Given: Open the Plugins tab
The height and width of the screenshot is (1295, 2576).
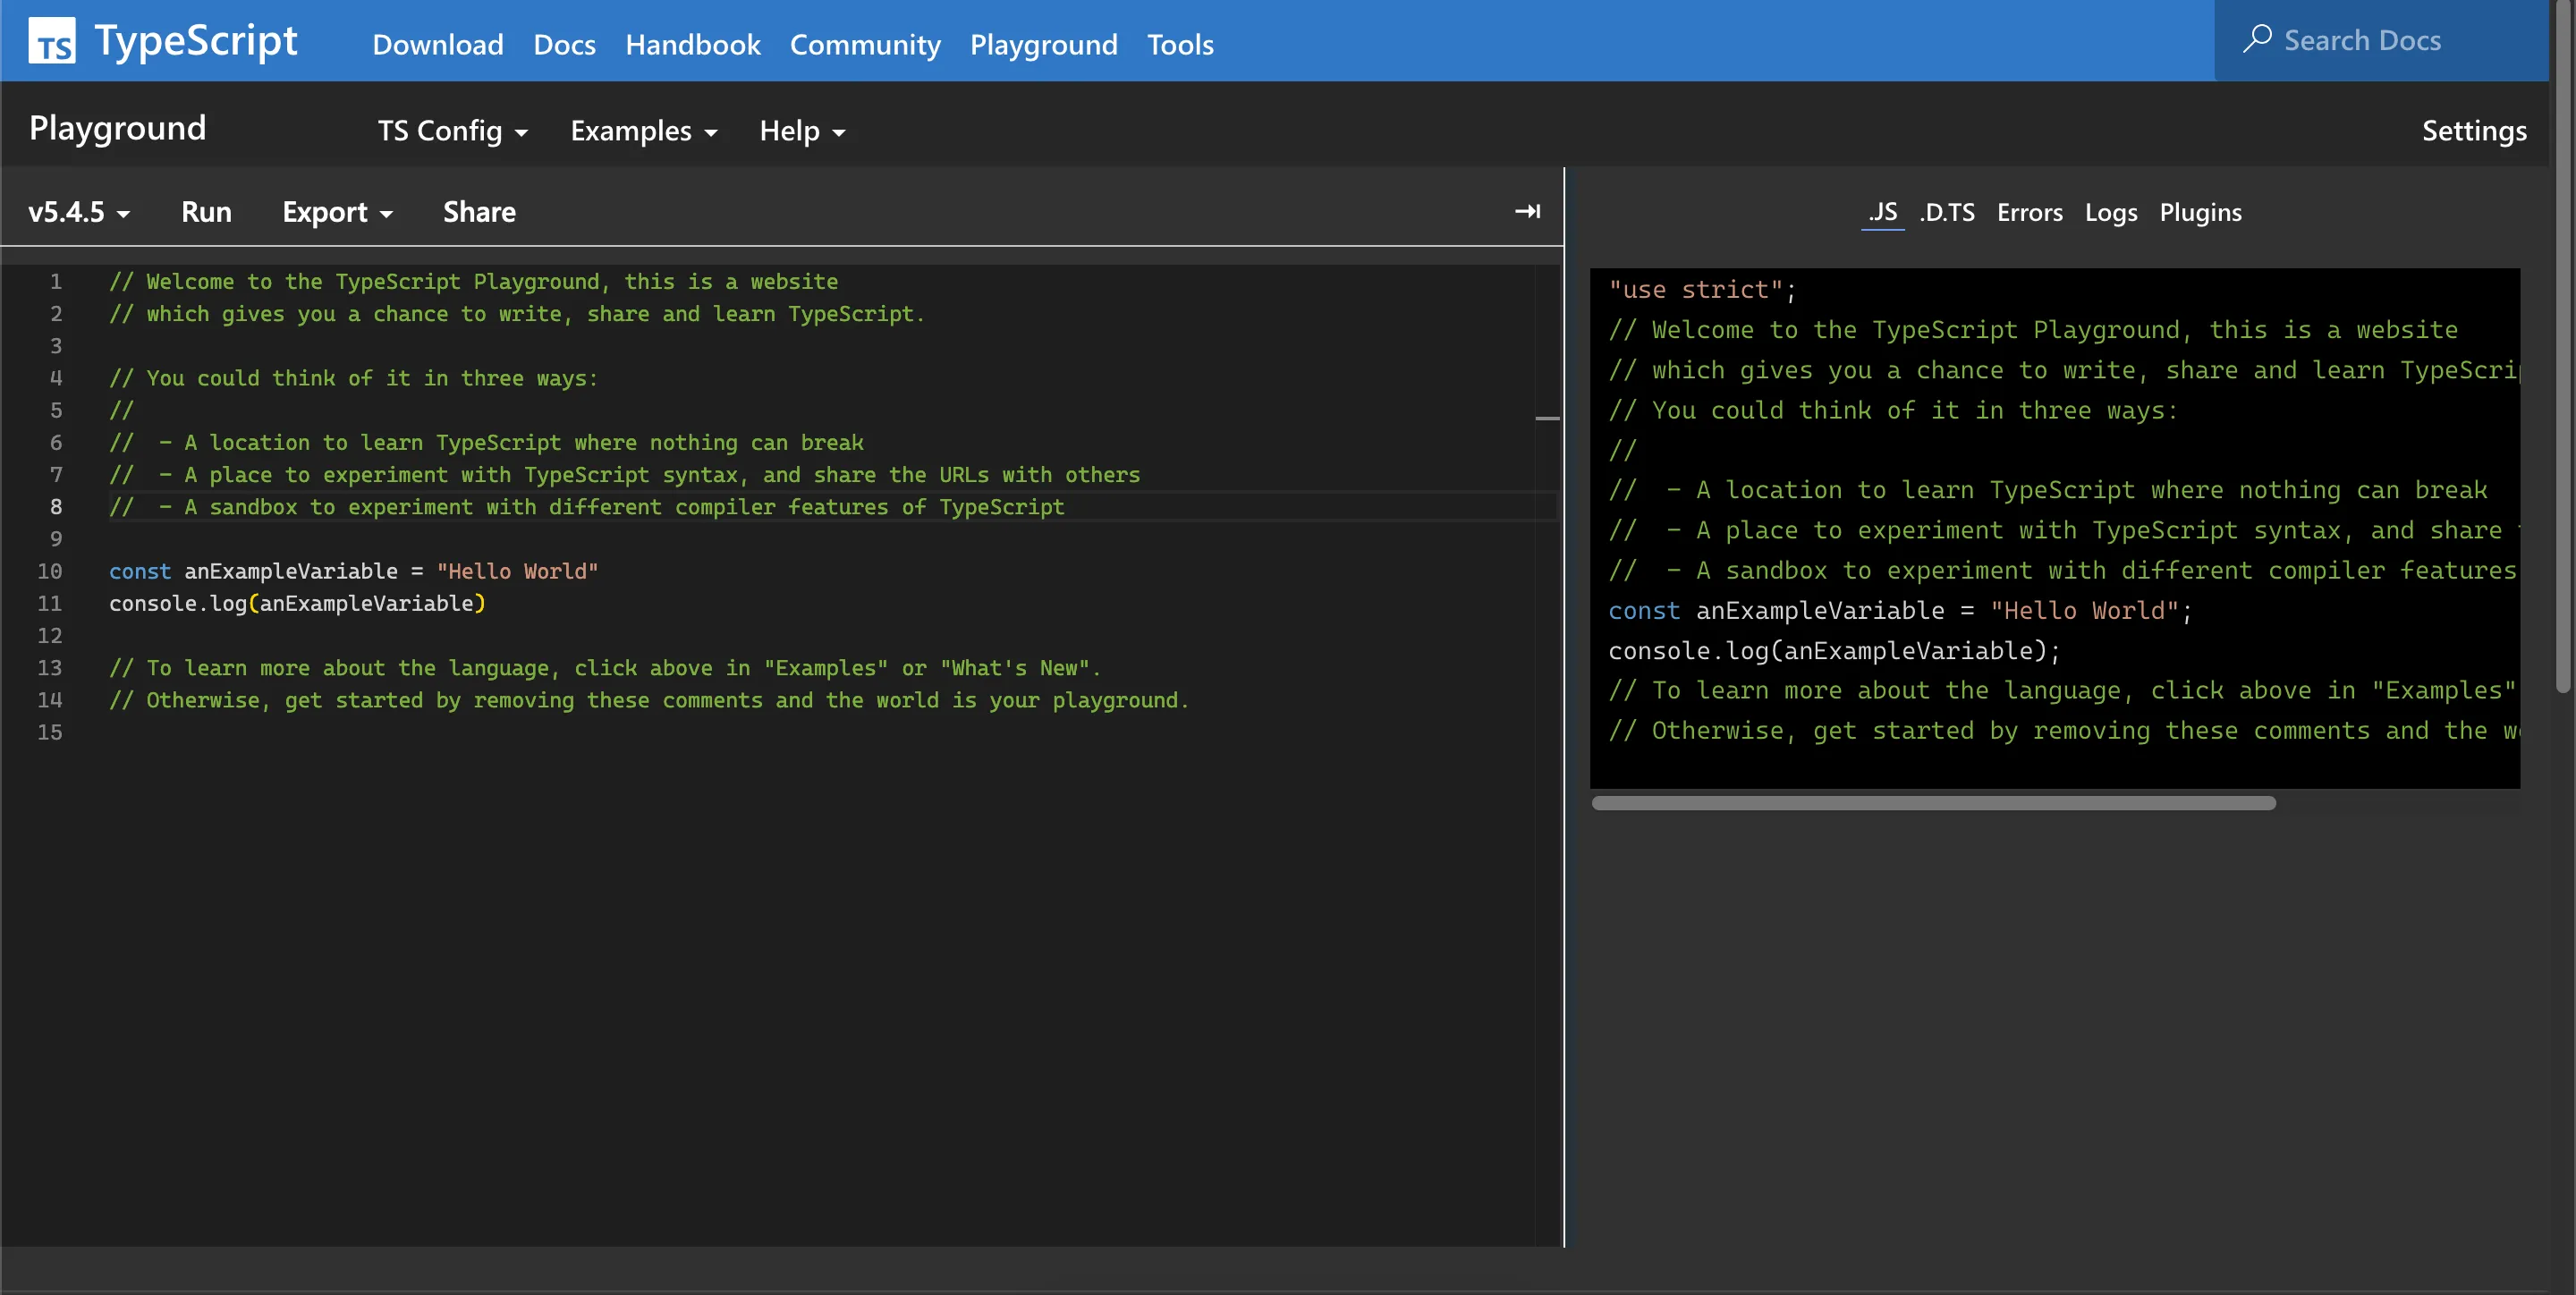Looking at the screenshot, I should point(2200,213).
